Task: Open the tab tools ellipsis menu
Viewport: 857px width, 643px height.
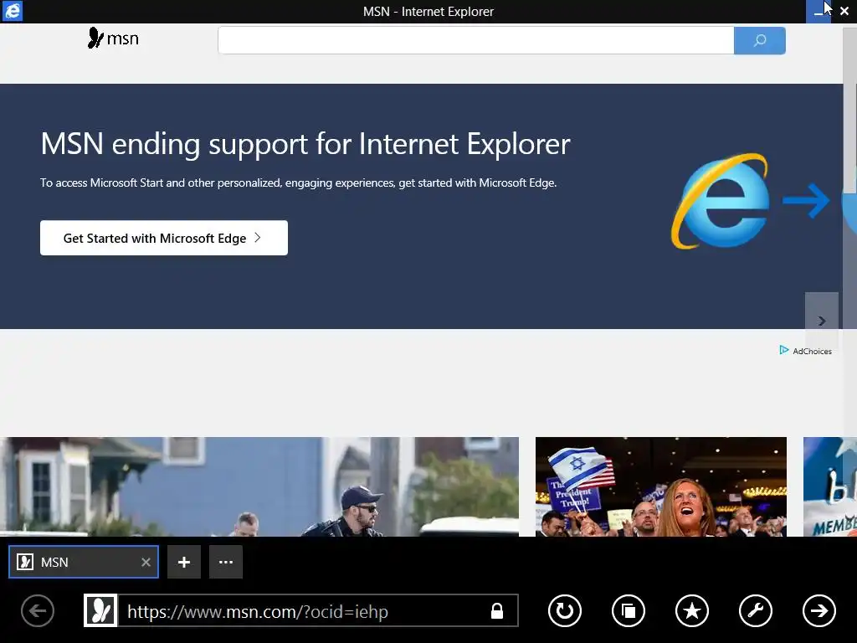Action: [226, 562]
